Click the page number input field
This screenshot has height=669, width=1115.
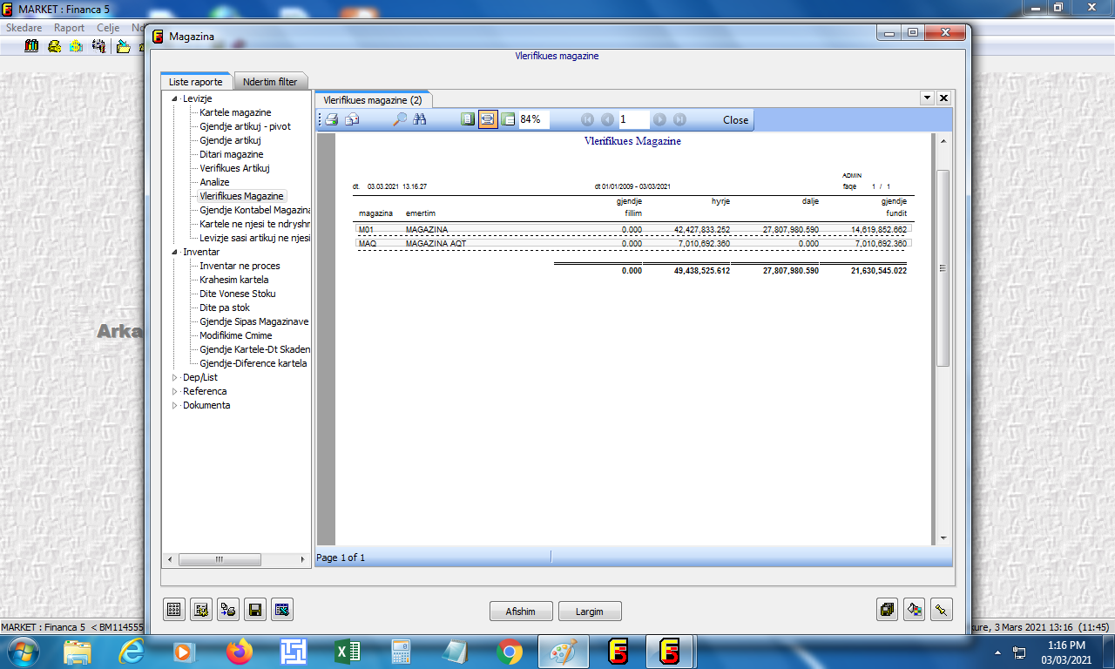pos(633,119)
